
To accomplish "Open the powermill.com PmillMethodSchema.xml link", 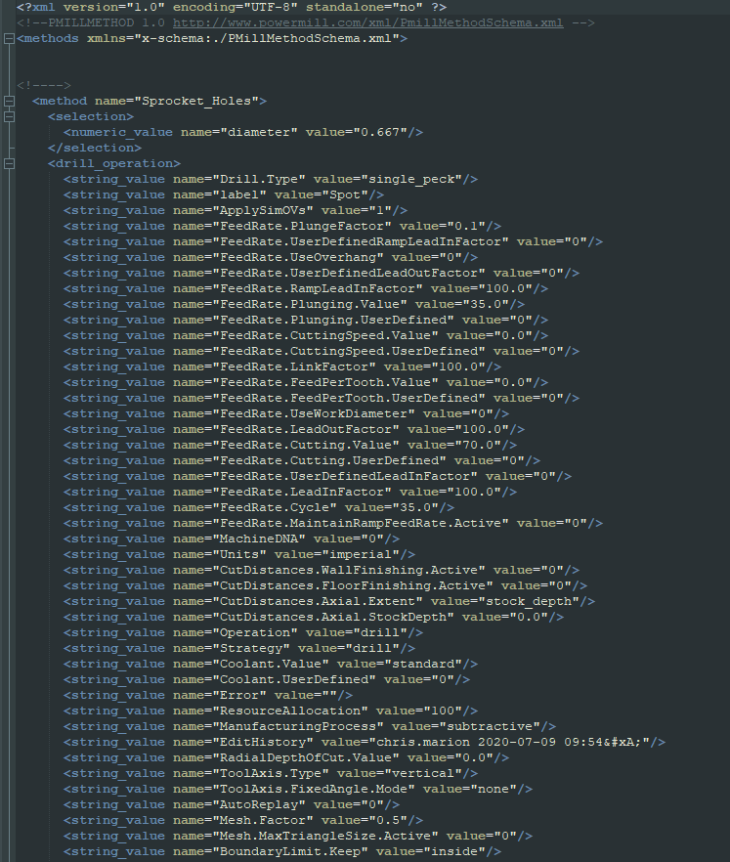I will pos(367,23).
